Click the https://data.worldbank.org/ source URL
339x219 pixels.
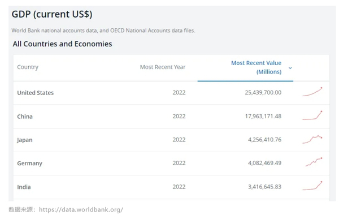click(81, 210)
